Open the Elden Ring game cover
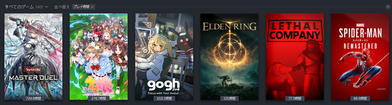 point(229,57)
